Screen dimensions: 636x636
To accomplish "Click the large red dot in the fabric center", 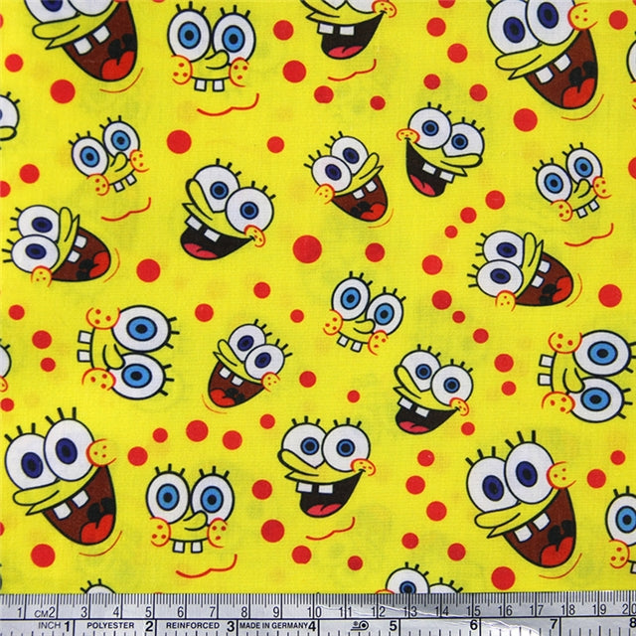I will (x=307, y=248).
